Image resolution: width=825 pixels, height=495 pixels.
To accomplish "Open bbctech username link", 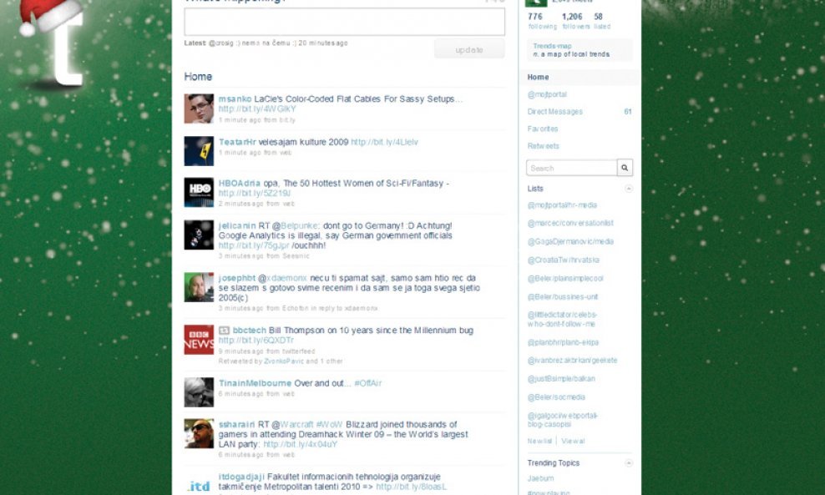I will pyautogui.click(x=250, y=331).
